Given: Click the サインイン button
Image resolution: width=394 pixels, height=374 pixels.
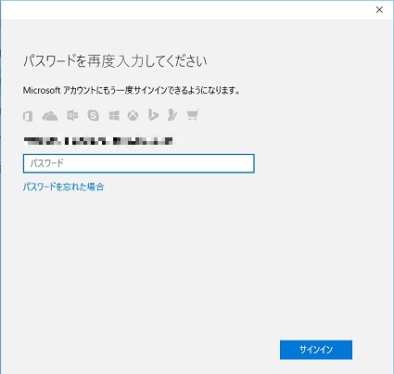Looking at the screenshot, I should (x=316, y=350).
